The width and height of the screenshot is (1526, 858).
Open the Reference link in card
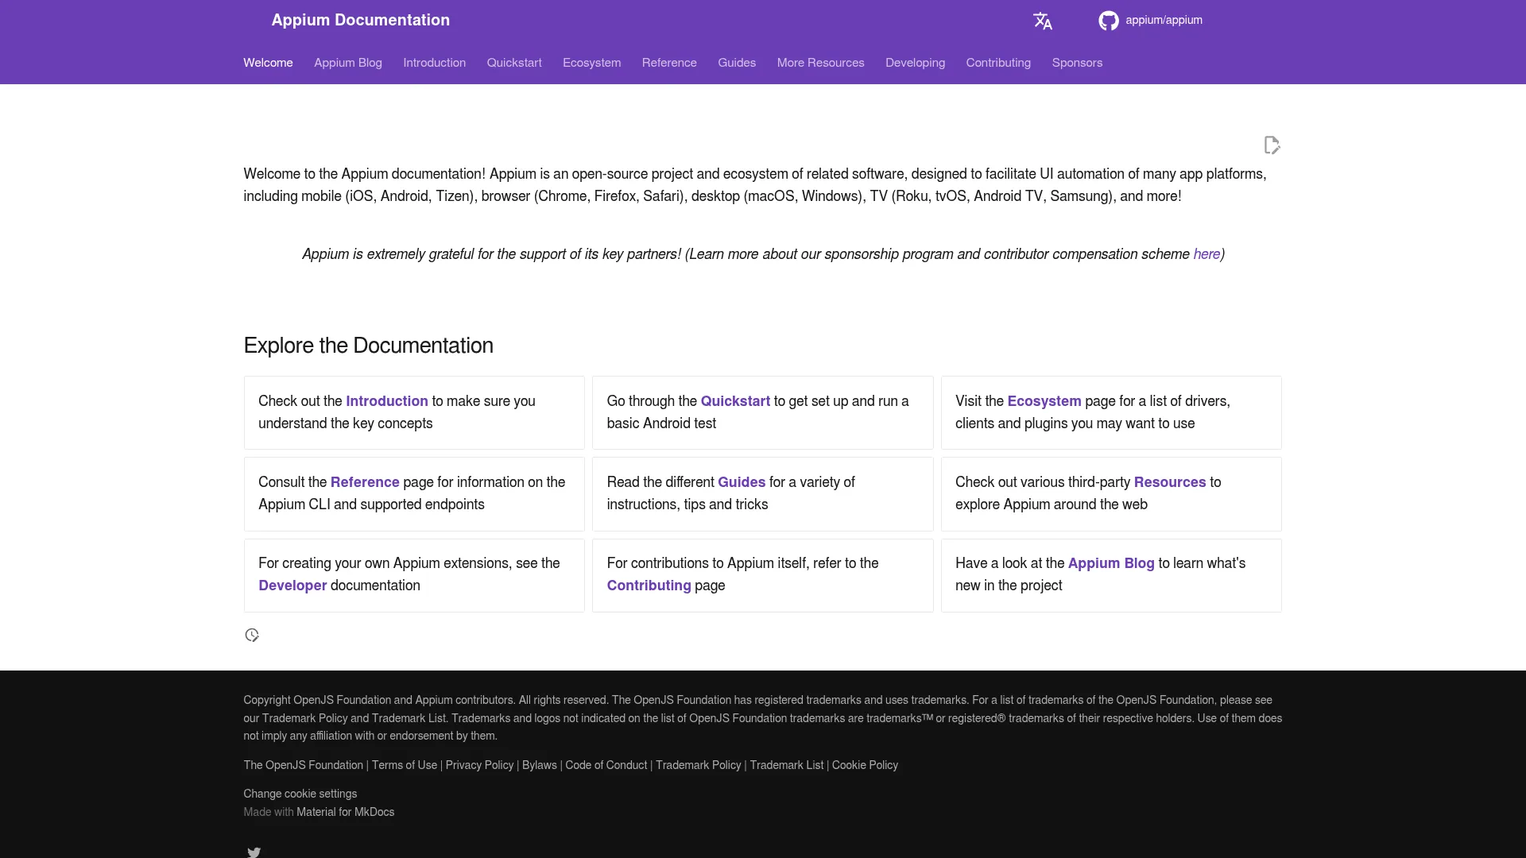365,482
